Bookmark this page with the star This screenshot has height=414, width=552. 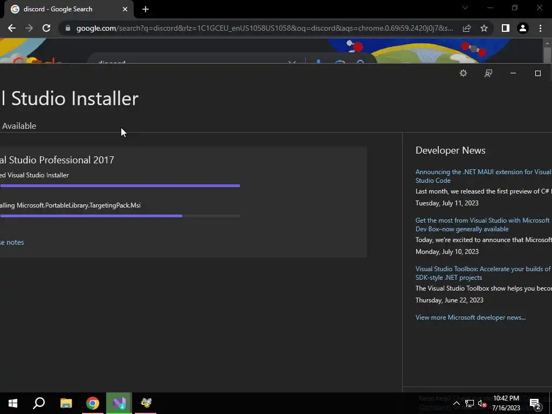484,28
